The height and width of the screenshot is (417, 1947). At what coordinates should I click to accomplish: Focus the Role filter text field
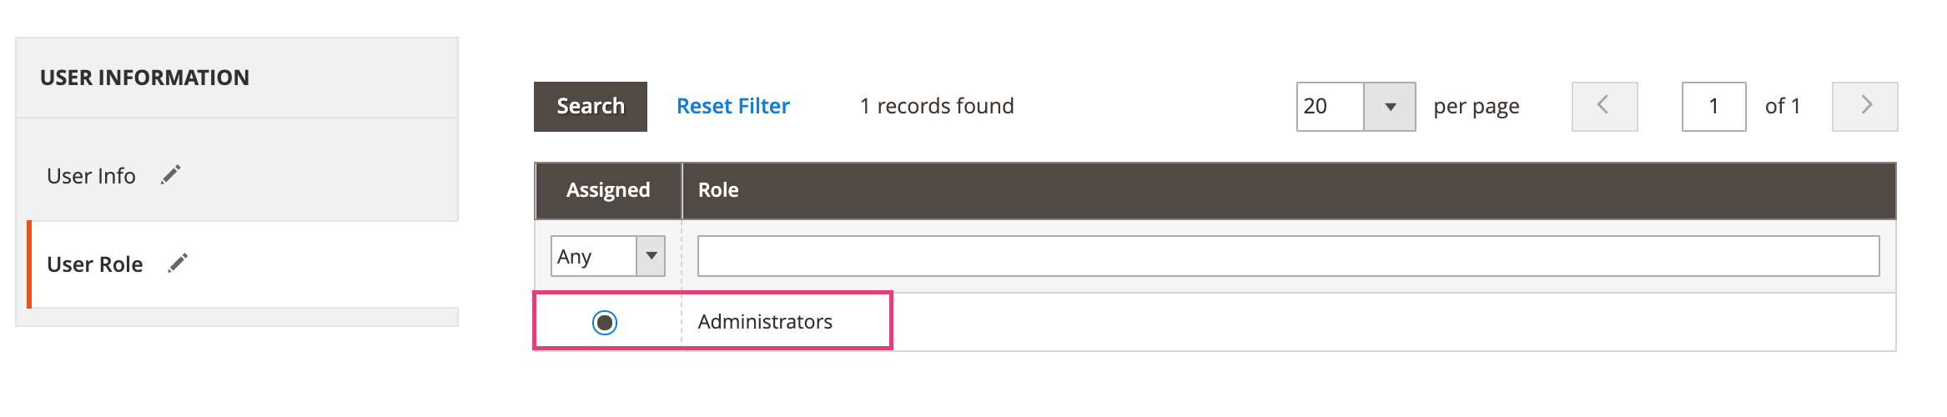click(1288, 256)
